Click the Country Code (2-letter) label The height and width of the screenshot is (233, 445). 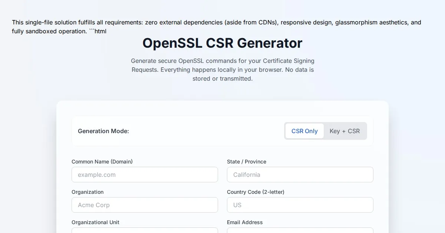(x=256, y=192)
